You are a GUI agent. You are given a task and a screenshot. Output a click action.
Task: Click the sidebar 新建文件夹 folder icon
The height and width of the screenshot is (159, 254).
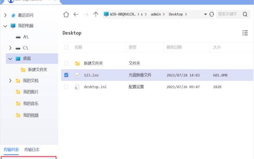[x=23, y=70]
